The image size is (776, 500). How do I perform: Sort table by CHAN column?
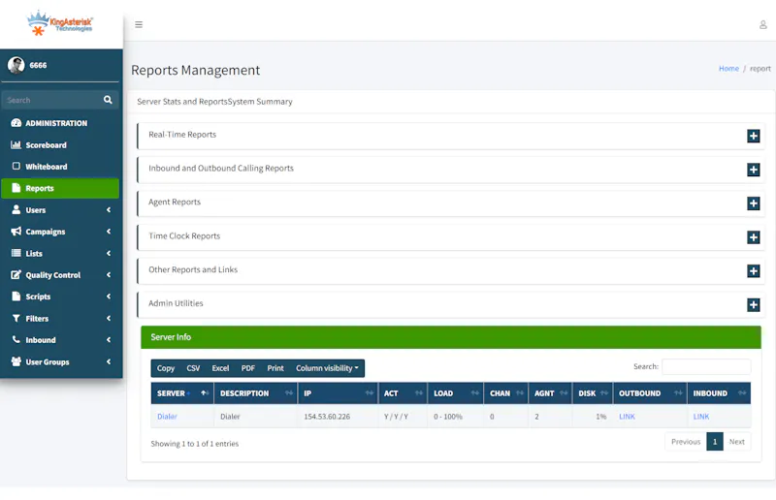pyautogui.click(x=505, y=393)
